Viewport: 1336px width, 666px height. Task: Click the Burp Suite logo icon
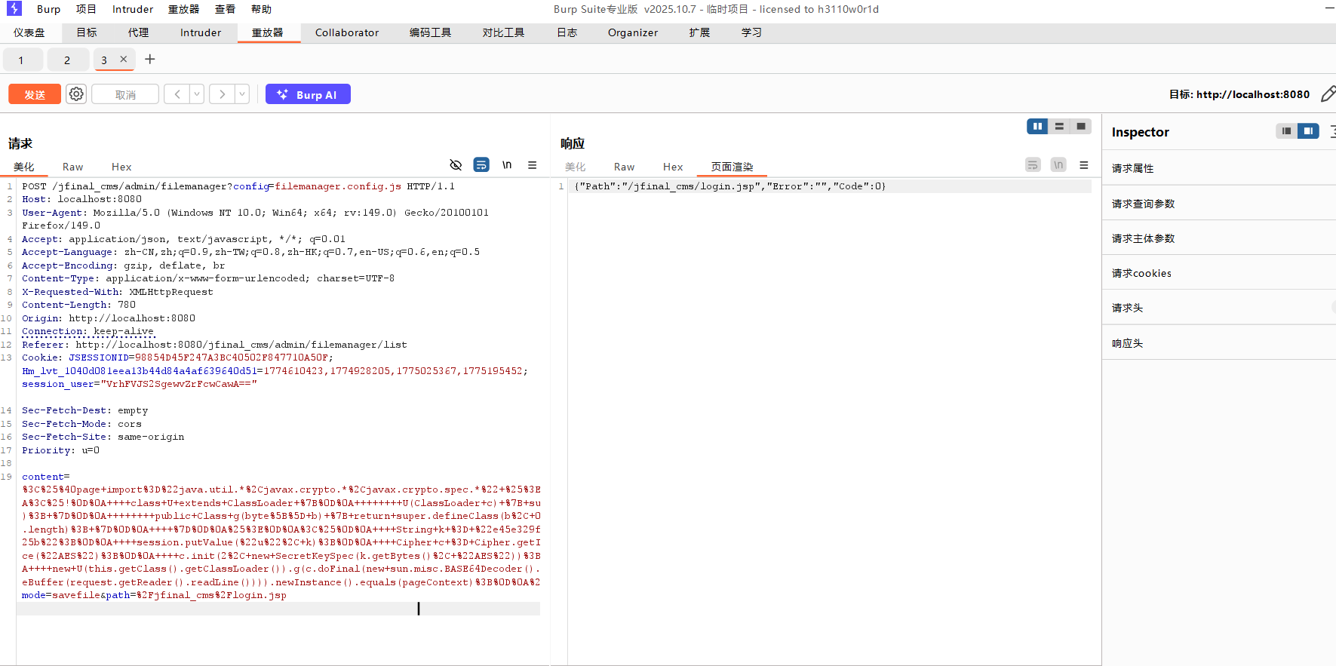(x=14, y=9)
